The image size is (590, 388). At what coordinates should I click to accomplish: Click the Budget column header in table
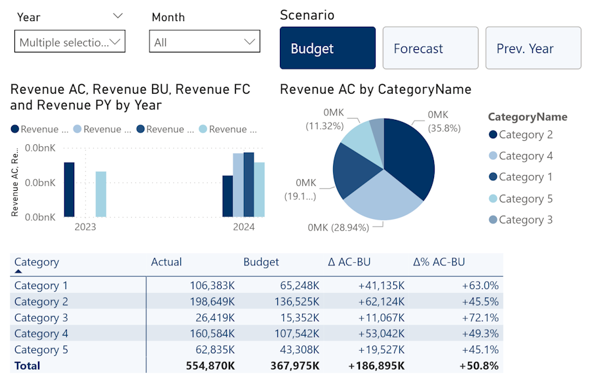261,262
